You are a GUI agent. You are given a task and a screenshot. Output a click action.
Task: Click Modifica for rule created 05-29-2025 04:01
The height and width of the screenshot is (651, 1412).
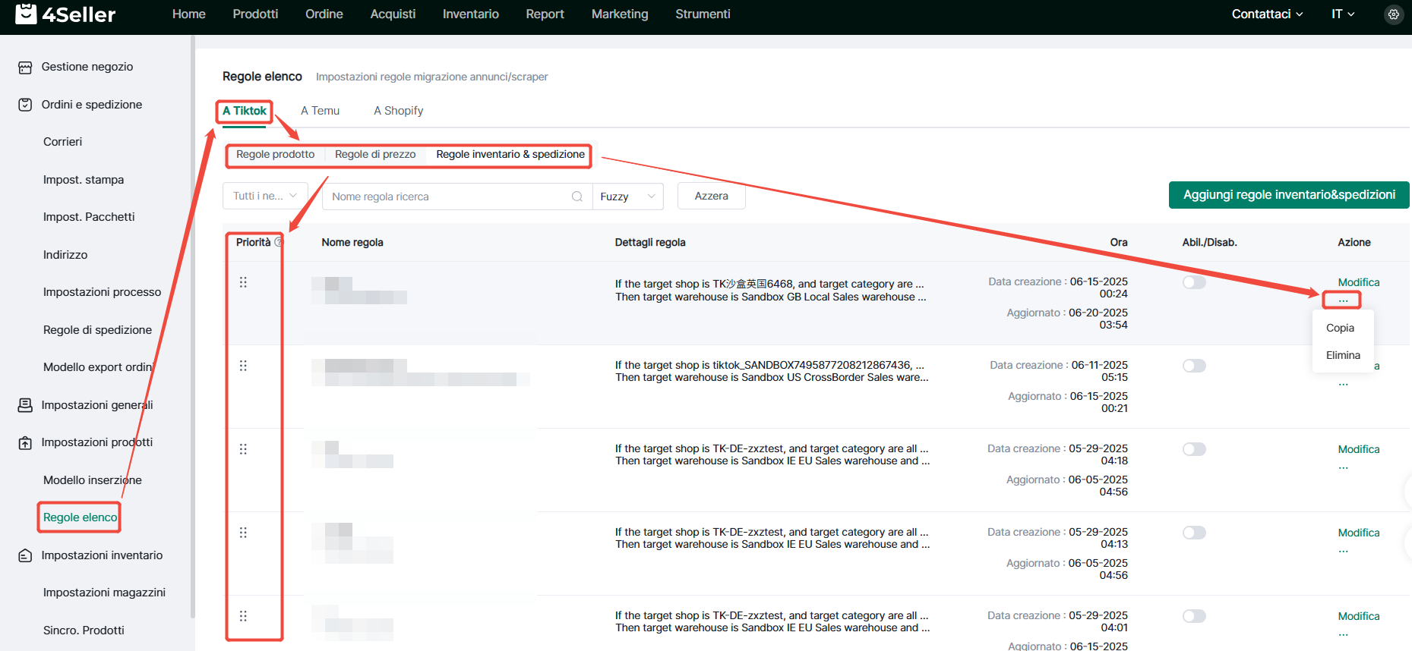click(1358, 616)
